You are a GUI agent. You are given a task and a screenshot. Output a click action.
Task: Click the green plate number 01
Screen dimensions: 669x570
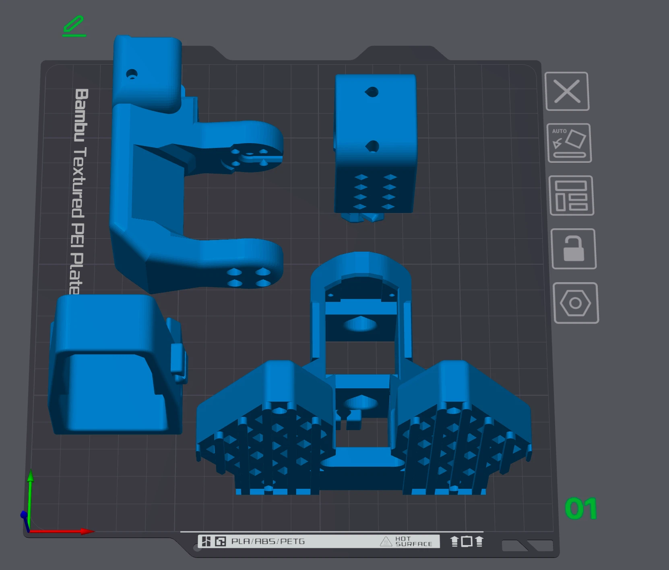[x=580, y=508]
